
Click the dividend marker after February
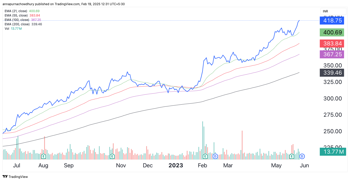coord(215,156)
